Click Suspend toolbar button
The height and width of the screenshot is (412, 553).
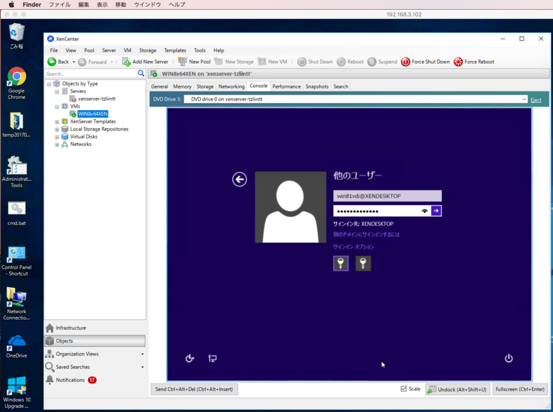pyautogui.click(x=382, y=61)
